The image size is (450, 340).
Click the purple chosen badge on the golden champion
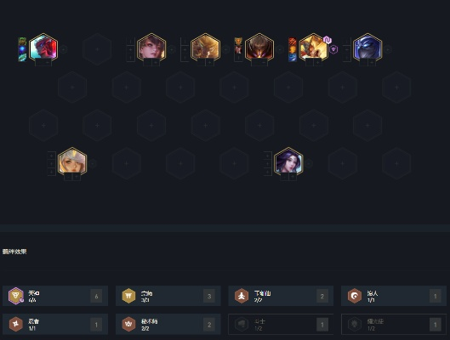(x=328, y=40)
